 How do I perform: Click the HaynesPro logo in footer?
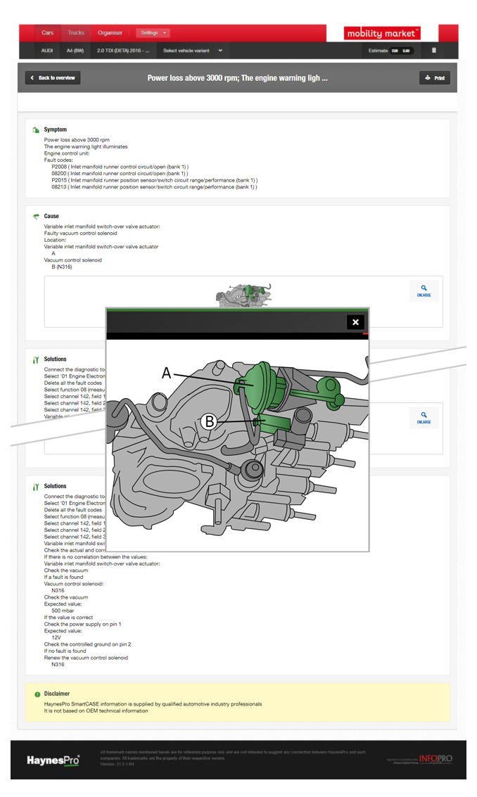[53, 760]
